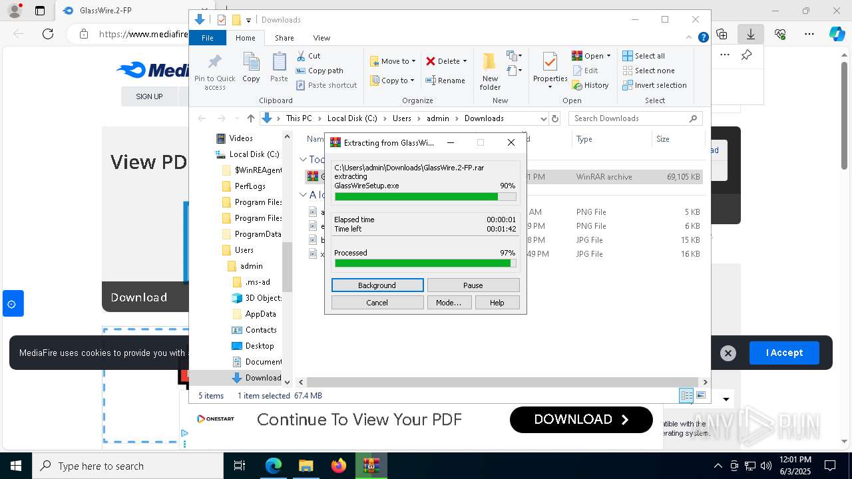Click Select all in ribbon

[644, 56]
